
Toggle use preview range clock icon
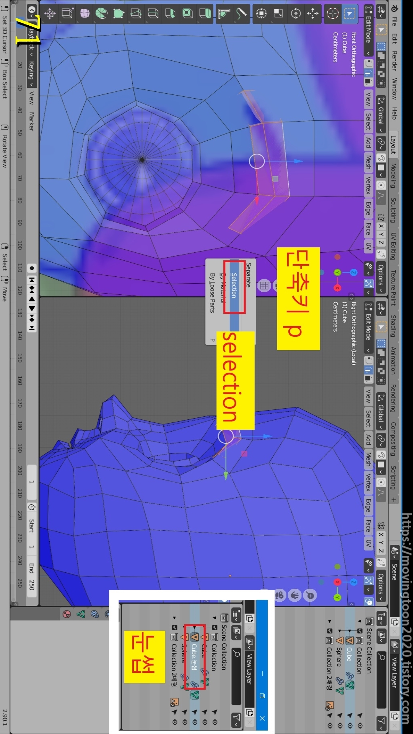tap(32, 508)
